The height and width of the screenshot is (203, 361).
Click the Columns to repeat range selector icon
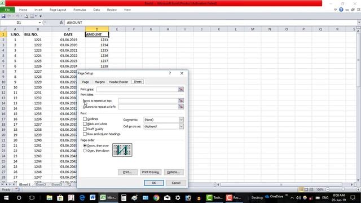click(x=180, y=107)
